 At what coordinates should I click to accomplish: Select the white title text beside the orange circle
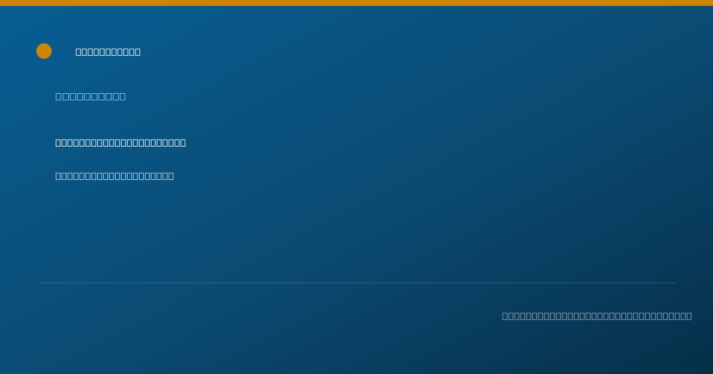pos(108,52)
